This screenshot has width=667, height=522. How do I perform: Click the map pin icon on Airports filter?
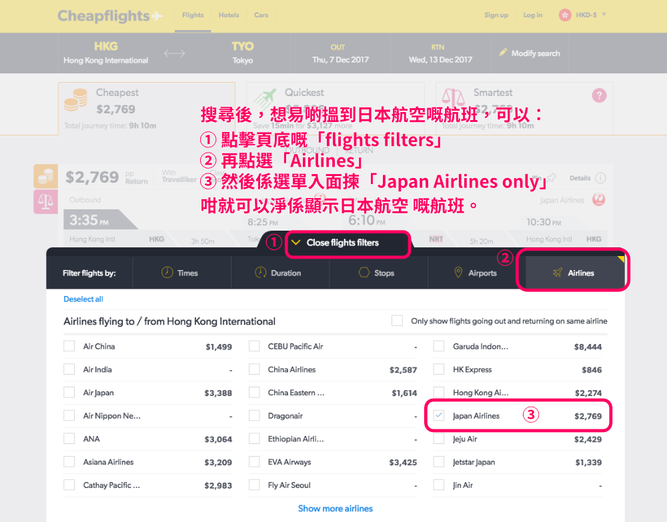pyautogui.click(x=458, y=273)
